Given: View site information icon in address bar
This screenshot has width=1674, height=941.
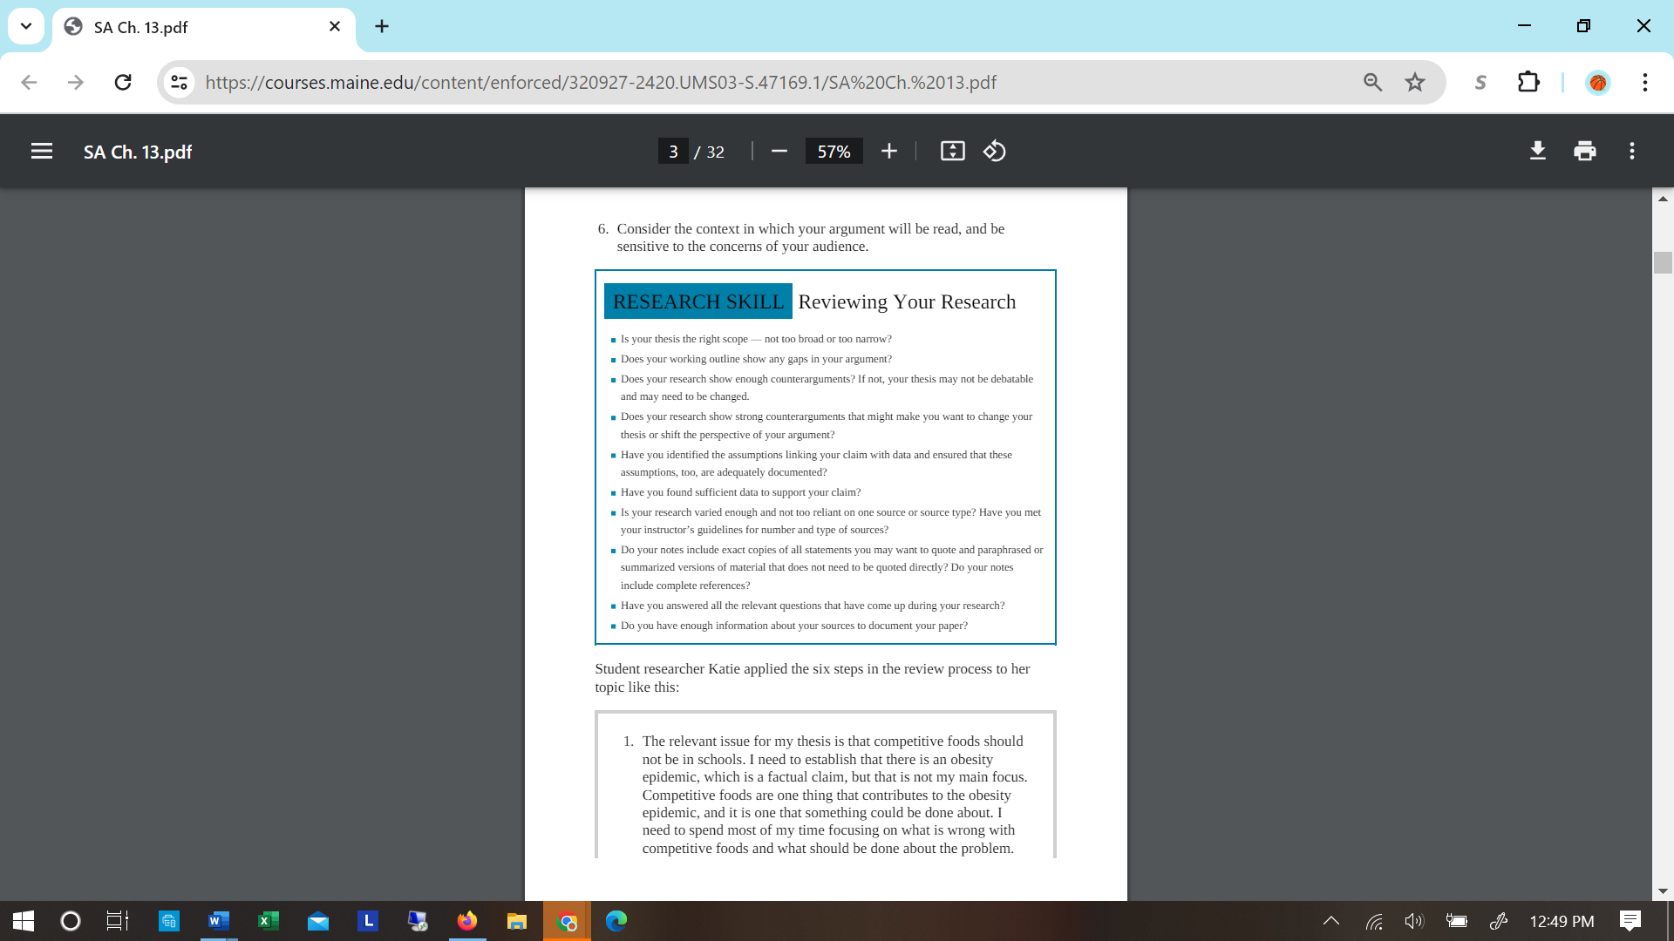Looking at the screenshot, I should (x=180, y=82).
